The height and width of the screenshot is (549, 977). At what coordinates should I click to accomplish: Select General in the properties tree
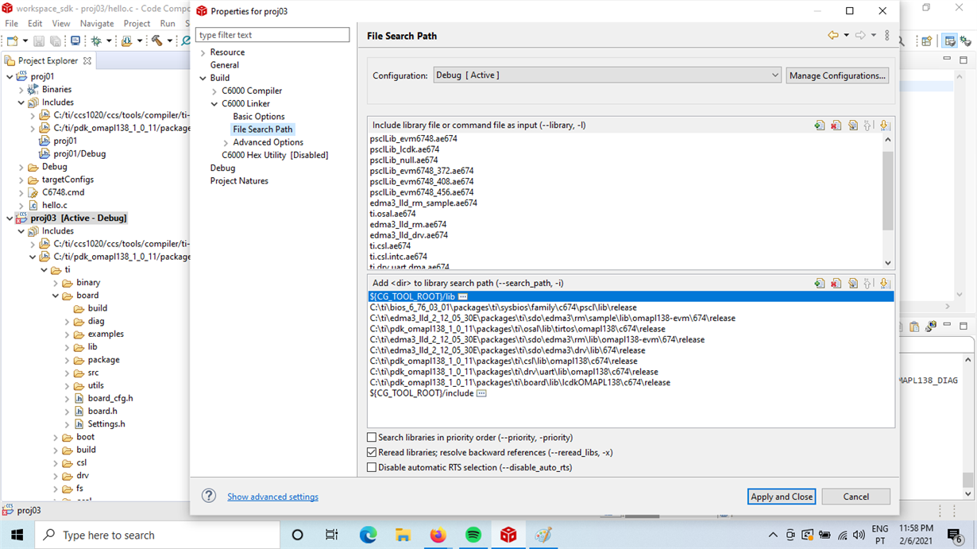(224, 65)
